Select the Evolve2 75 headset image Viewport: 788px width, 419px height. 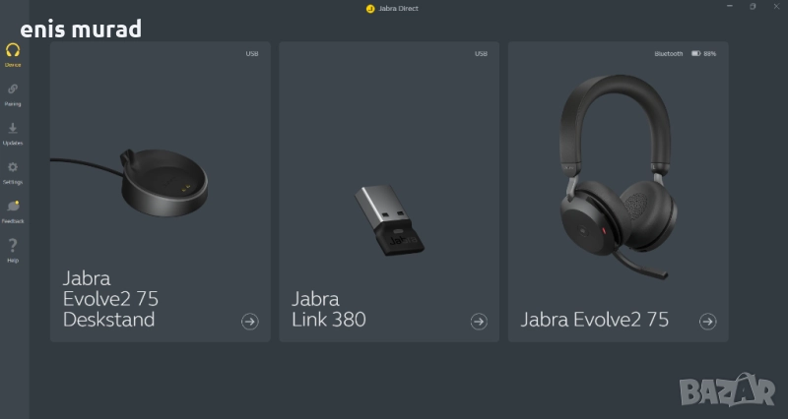[619, 177]
